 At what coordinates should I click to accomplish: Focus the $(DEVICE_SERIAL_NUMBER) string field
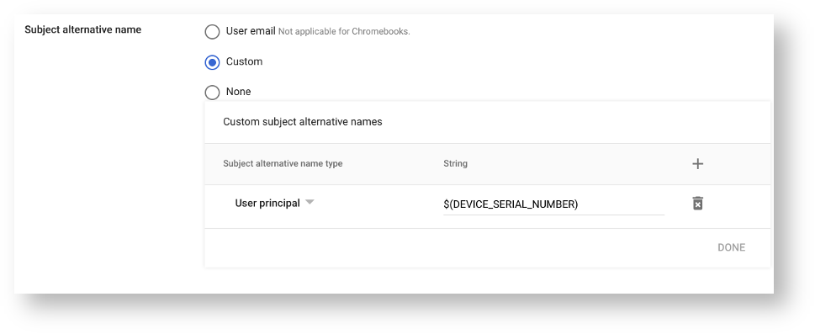point(553,204)
